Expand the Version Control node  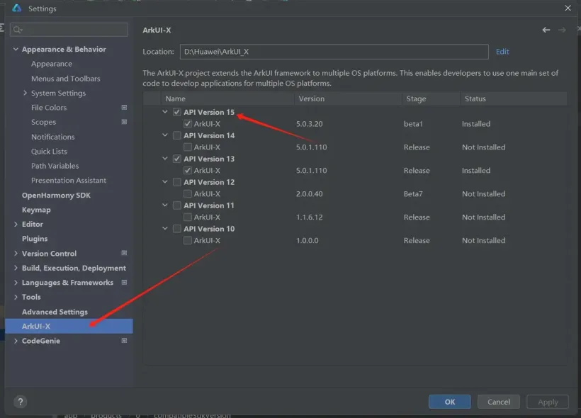(16, 254)
